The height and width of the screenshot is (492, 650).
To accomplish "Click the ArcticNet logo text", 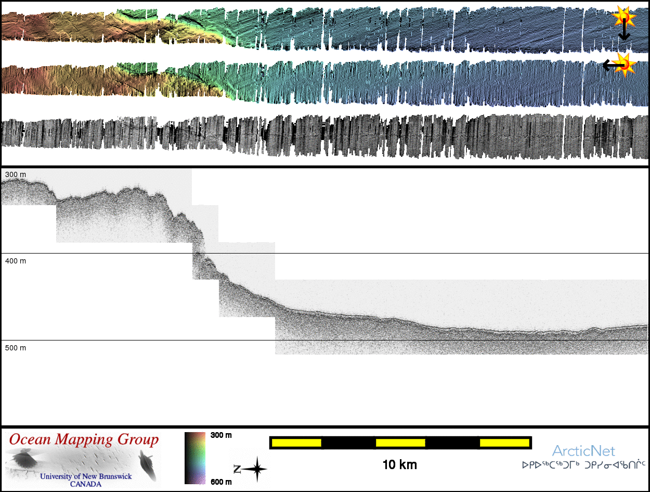I will click(x=583, y=451).
